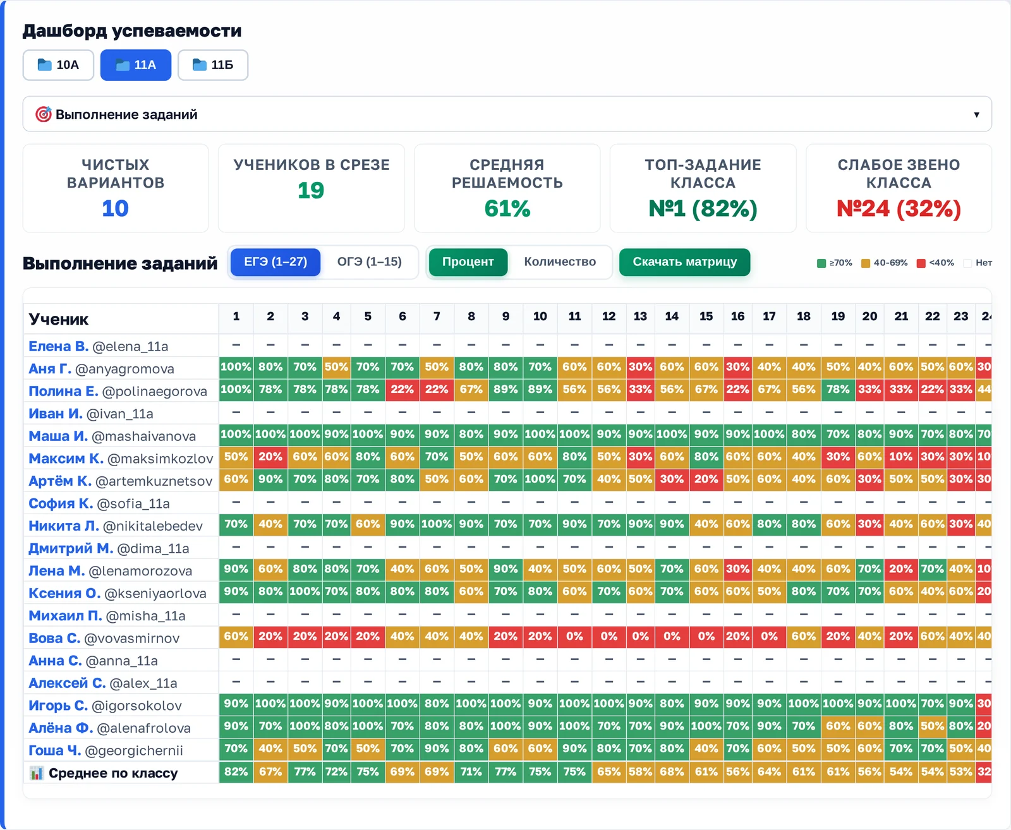
Task: Open the 10А class tab
Action: click(58, 65)
